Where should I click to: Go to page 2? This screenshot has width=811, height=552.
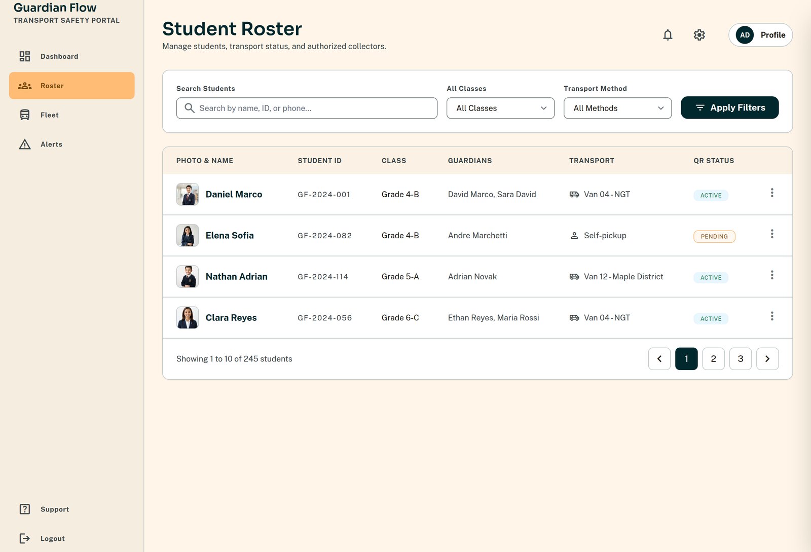[x=713, y=359]
